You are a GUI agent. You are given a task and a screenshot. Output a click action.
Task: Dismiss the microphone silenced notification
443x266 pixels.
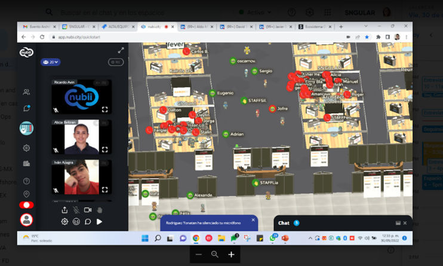tap(253, 219)
